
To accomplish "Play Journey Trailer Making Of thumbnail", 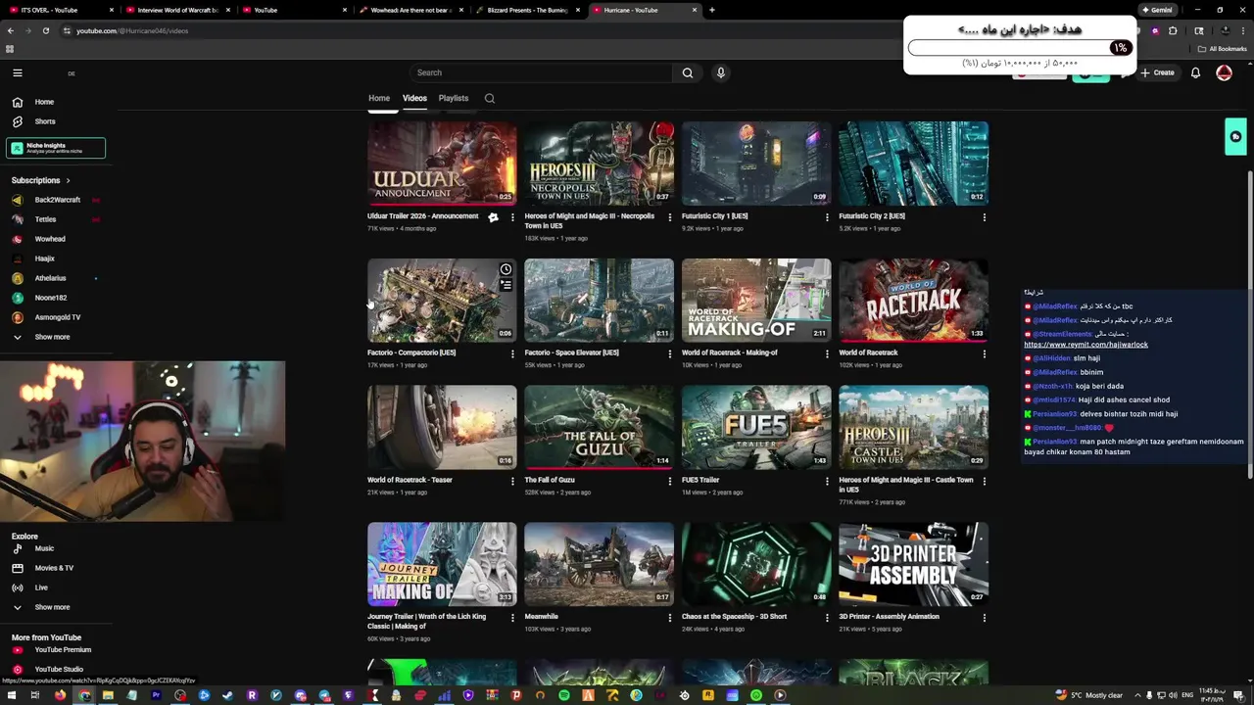I will [442, 564].
